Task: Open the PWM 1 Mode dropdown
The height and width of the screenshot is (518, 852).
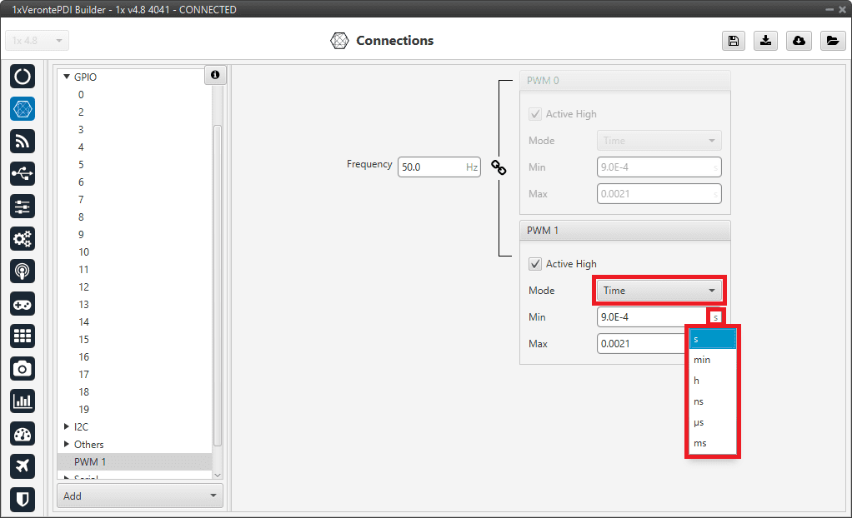Action: [659, 291]
